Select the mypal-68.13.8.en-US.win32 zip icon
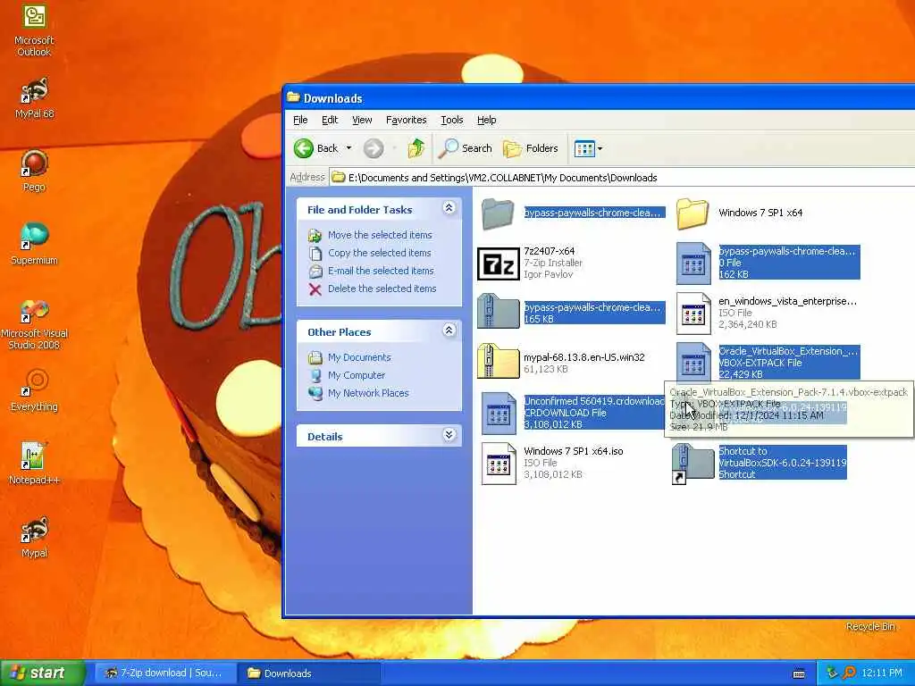 pos(498,362)
